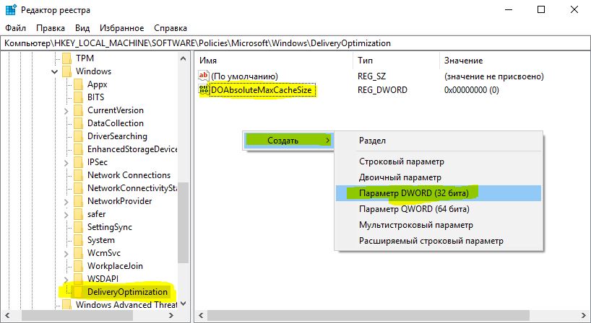Click the tree vertical scrollbar up arrow
The width and height of the screenshot is (591, 323).
click(x=184, y=58)
